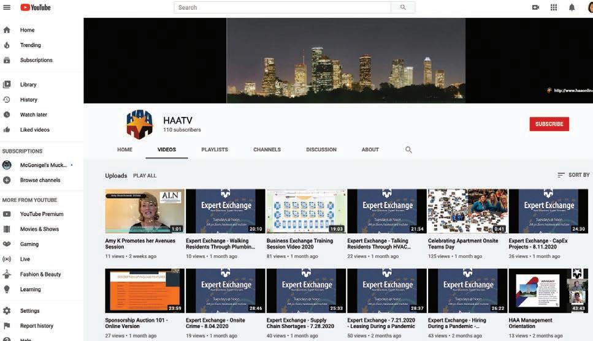Viewport: 593px width, 341px height.
Task: Open Sponsorship Auction 101 video thumbnail
Action: click(x=145, y=290)
